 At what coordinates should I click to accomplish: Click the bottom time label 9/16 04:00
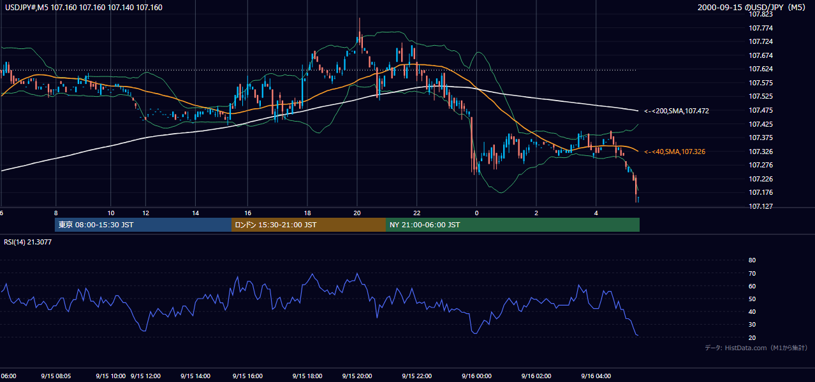[x=596, y=376]
